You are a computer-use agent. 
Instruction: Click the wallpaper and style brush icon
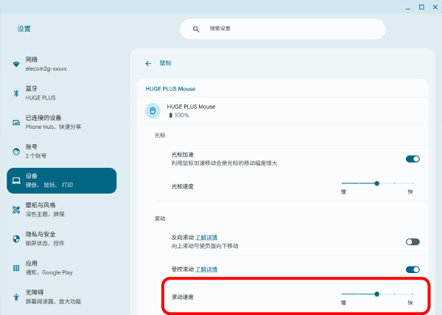point(16,210)
